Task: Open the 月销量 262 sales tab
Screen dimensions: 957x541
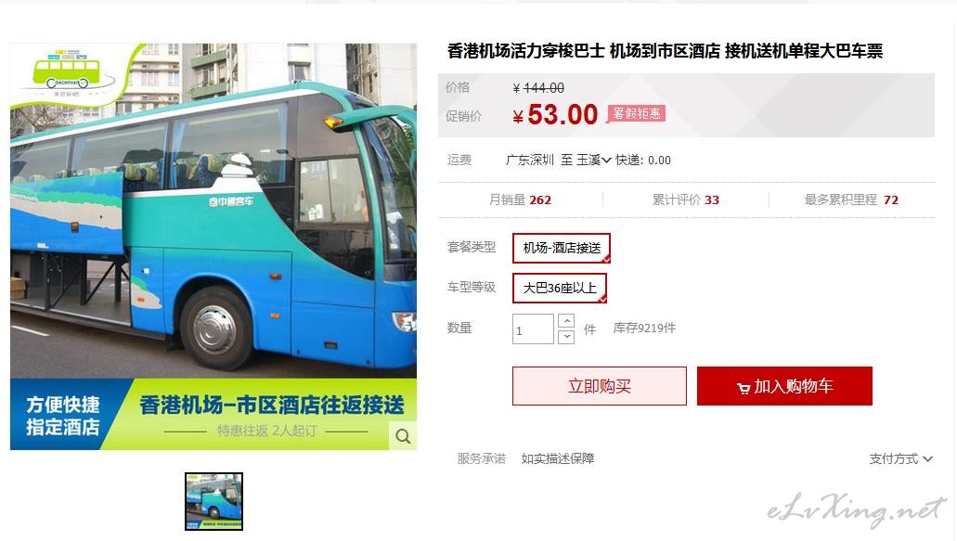Action: 520,200
